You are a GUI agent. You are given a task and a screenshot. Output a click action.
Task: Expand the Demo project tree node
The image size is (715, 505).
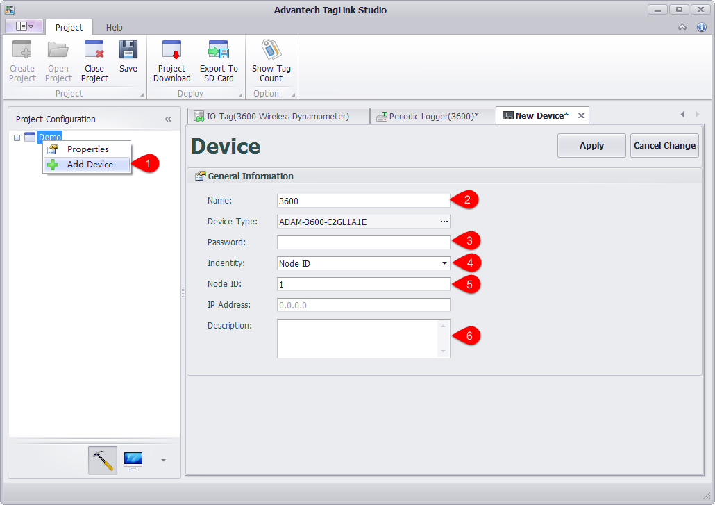coord(17,138)
